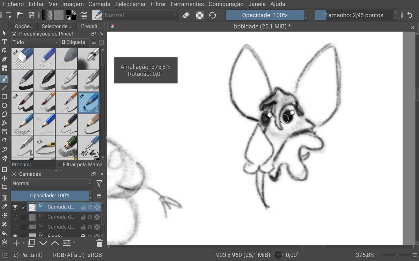Hide the Fundo layer
Viewport: 419px width, 261px height.
[x=15, y=236]
